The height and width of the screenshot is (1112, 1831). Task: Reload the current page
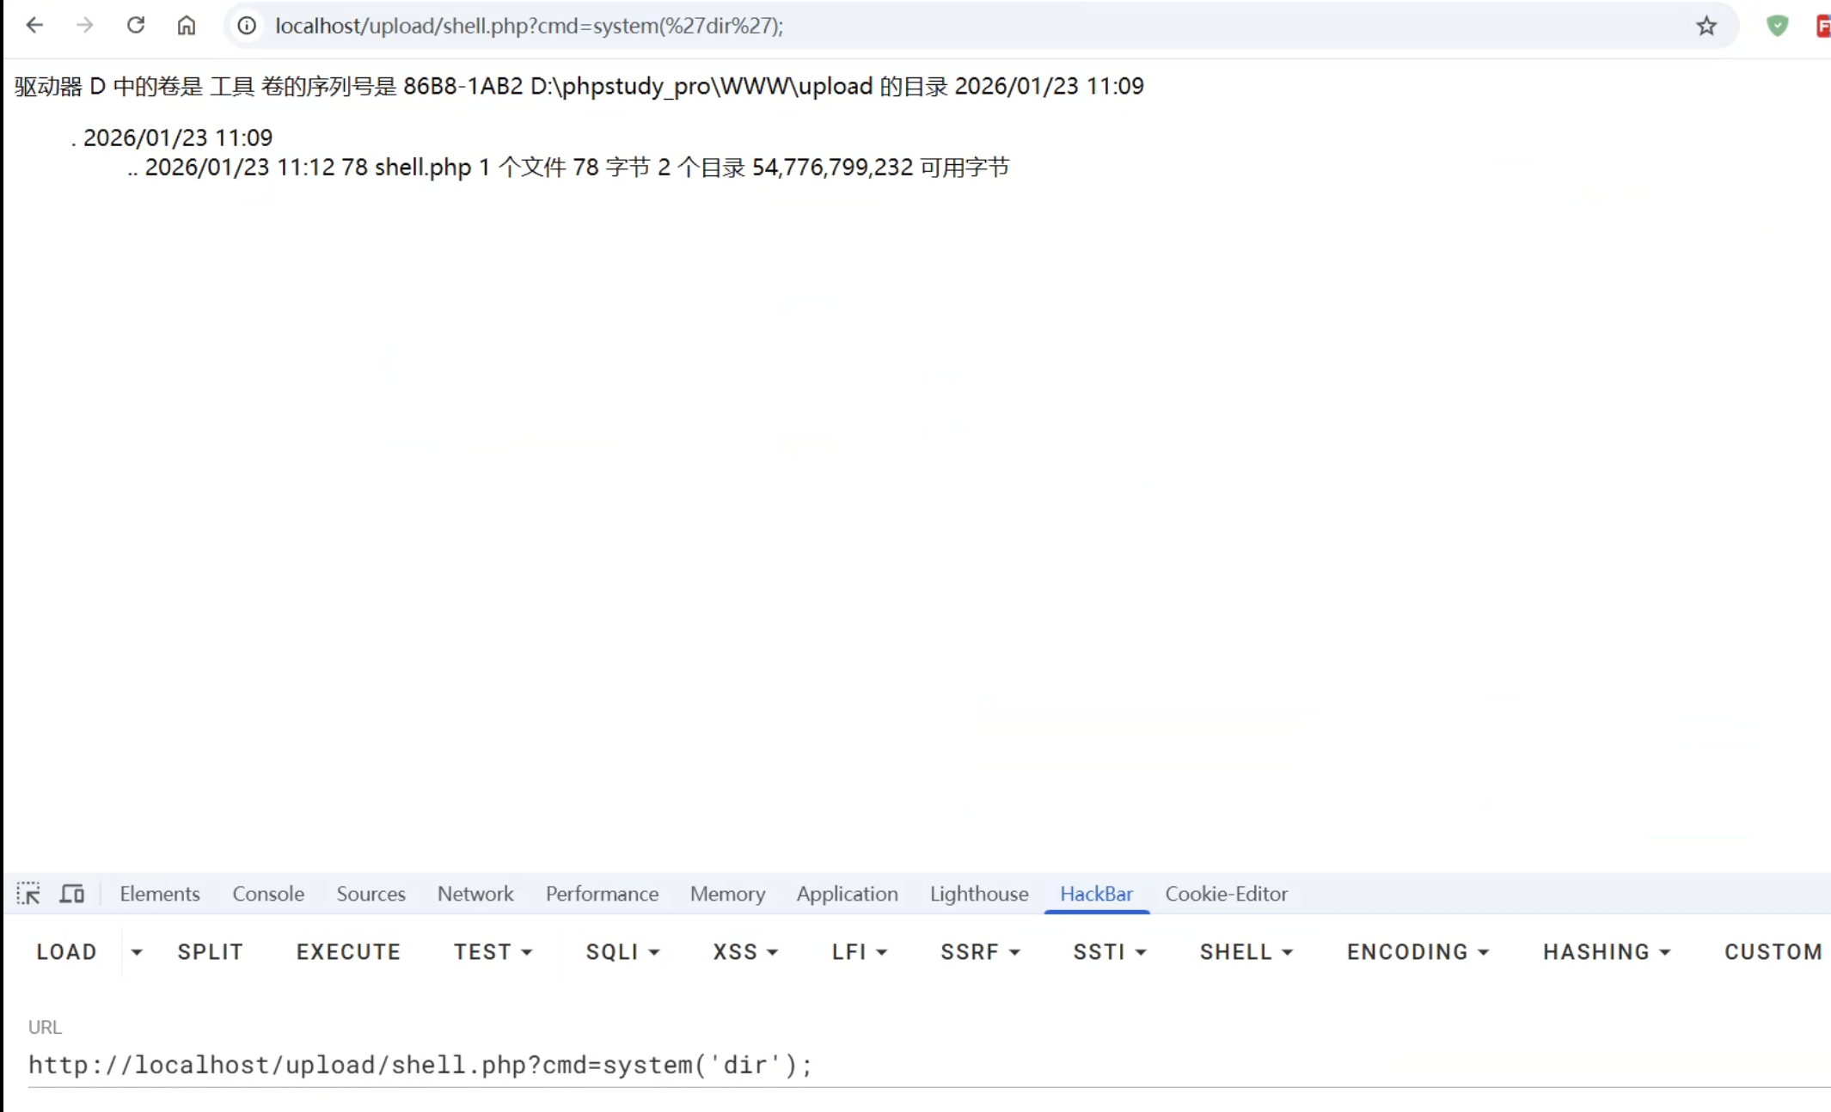pos(136,25)
